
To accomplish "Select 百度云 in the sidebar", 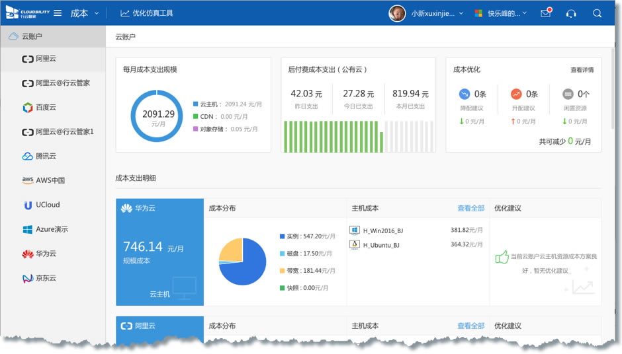I will coord(53,107).
